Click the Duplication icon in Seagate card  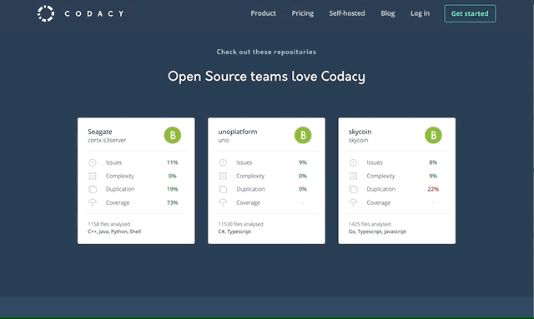[x=93, y=189]
